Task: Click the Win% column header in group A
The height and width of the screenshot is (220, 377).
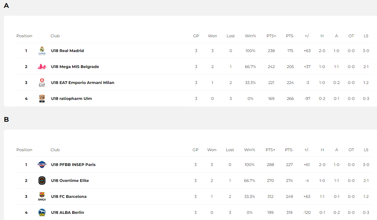Action: [x=250, y=36]
